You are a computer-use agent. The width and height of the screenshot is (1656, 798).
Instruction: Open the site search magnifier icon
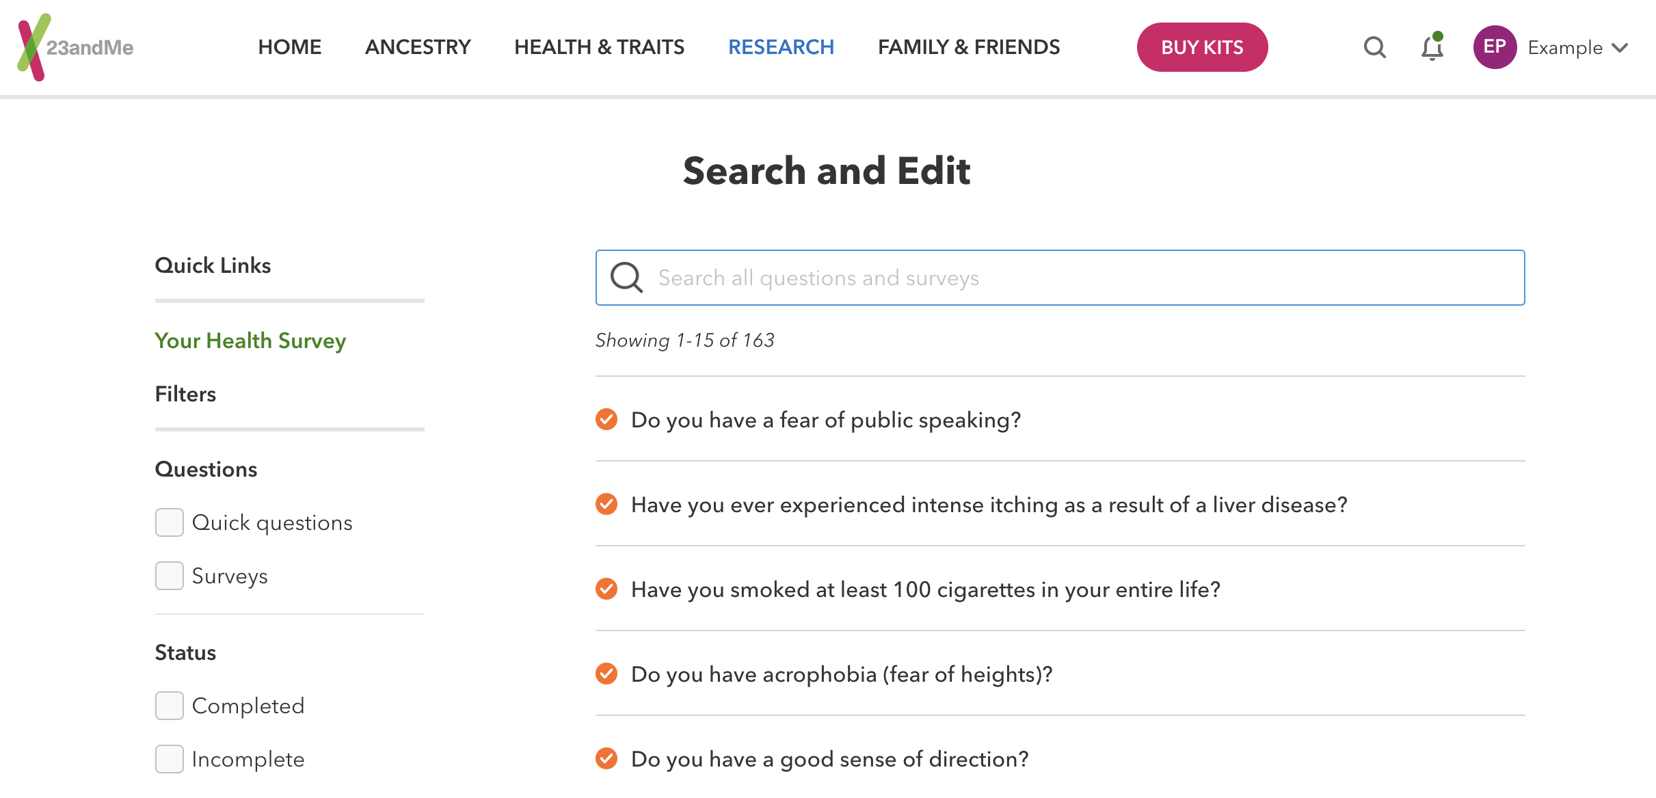[x=1374, y=47]
